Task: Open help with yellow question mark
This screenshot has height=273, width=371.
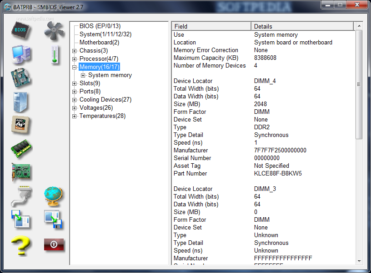Action: coord(21,246)
